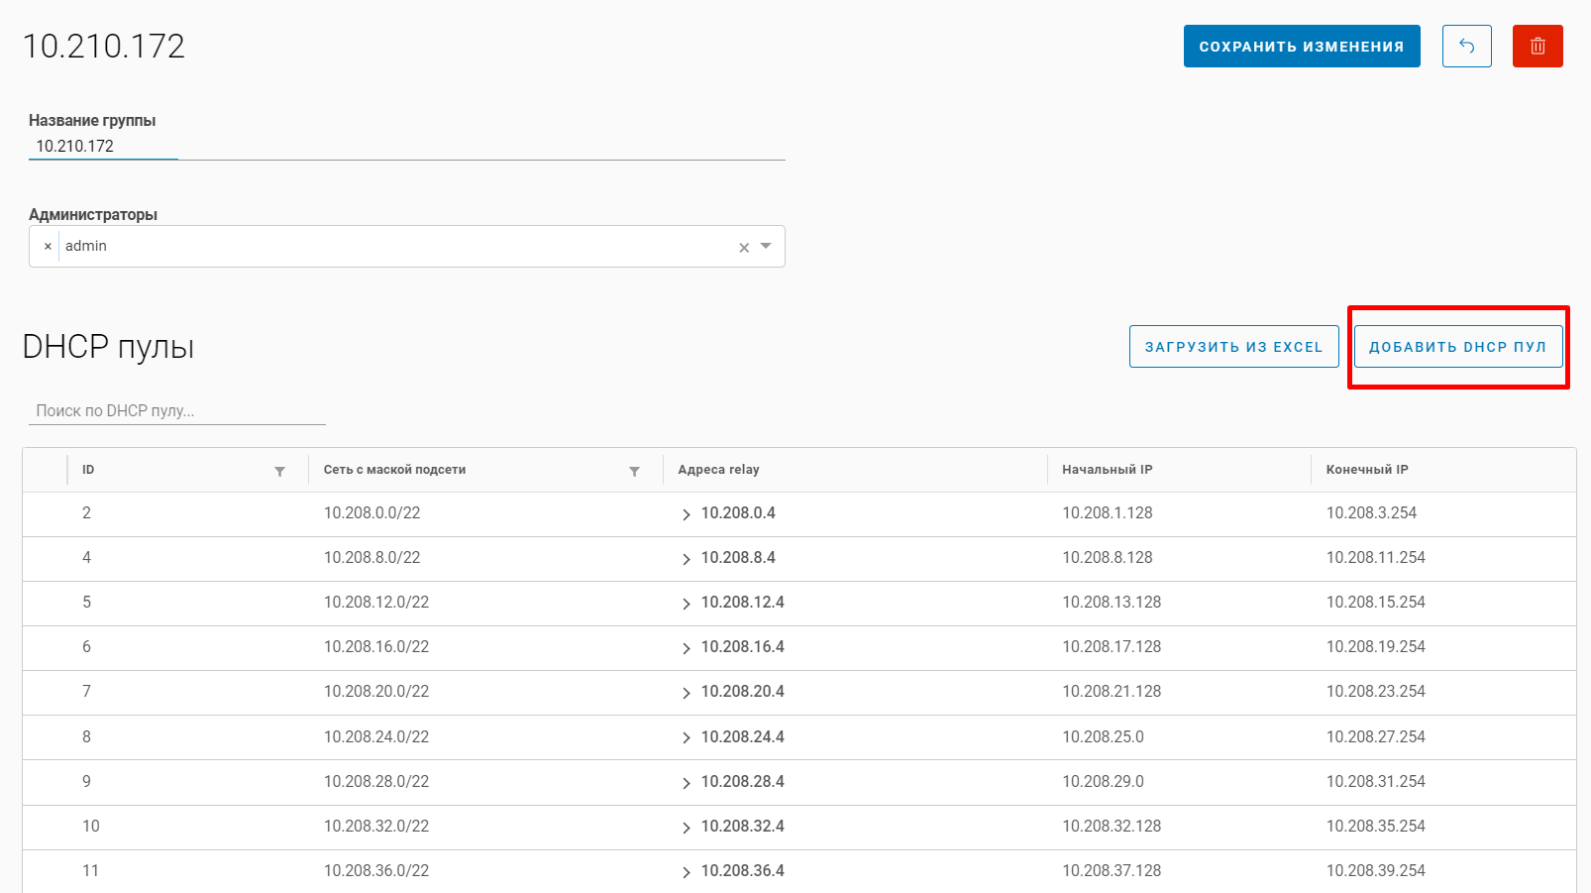The image size is (1591, 893).
Task: Click Загрузить из Excel button
Action: click(x=1233, y=347)
